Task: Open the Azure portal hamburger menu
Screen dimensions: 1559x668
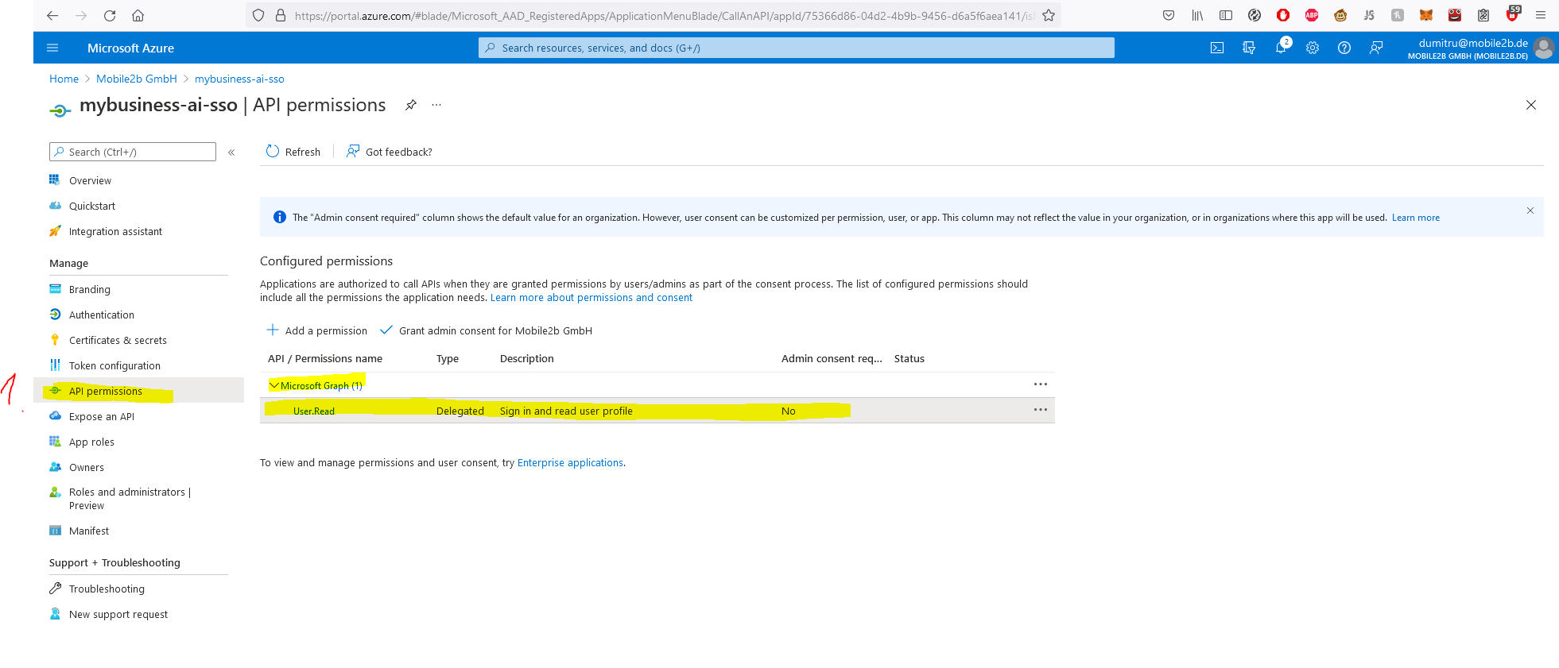Action: pos(52,48)
